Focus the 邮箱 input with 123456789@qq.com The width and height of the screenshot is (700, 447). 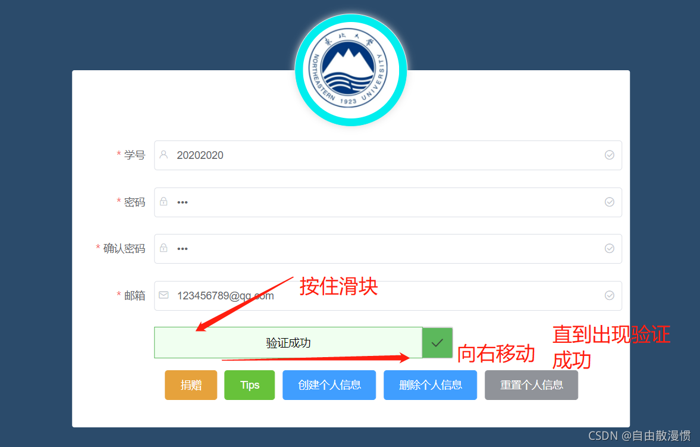click(388, 295)
